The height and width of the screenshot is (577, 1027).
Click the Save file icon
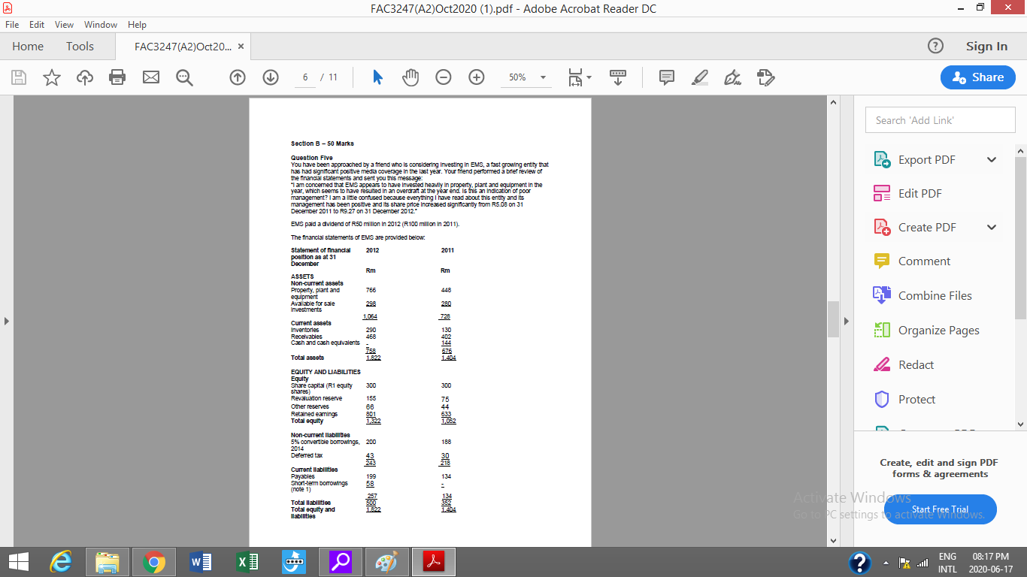(17, 77)
